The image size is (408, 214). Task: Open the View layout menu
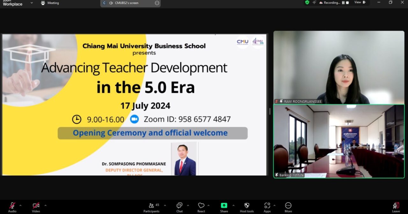(360, 3)
